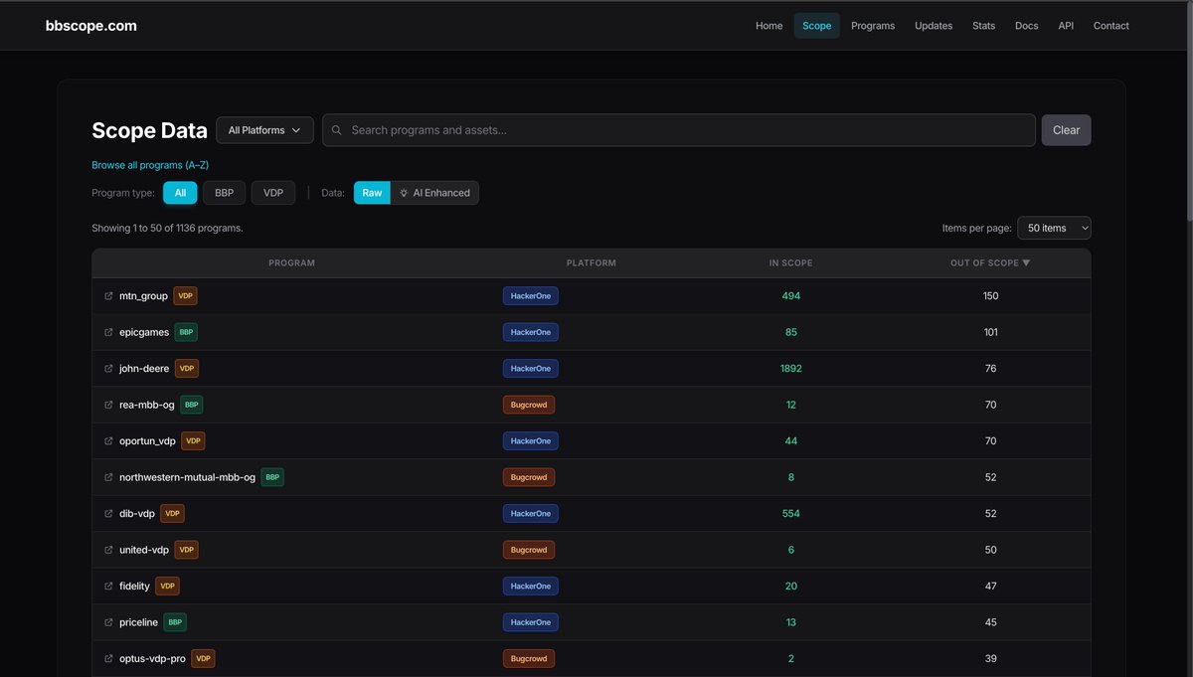Select All program type filter
The width and height of the screenshot is (1193, 677).
pos(180,193)
